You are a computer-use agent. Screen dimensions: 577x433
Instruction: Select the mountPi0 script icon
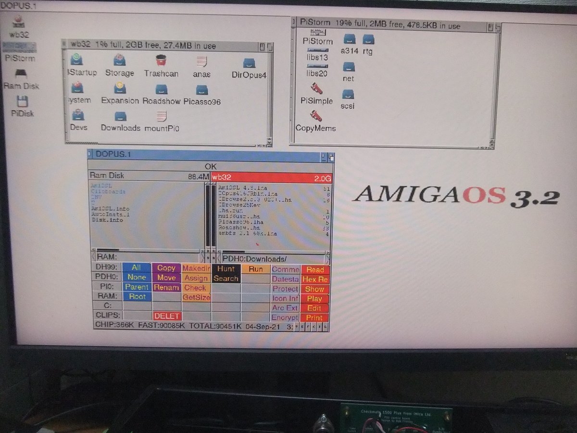tap(162, 116)
